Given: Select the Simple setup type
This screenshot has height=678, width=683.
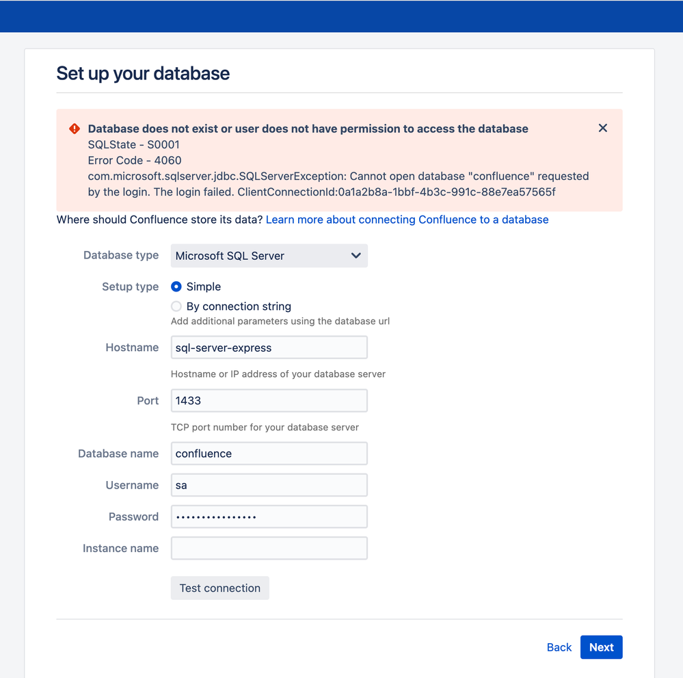Looking at the screenshot, I should [x=176, y=287].
